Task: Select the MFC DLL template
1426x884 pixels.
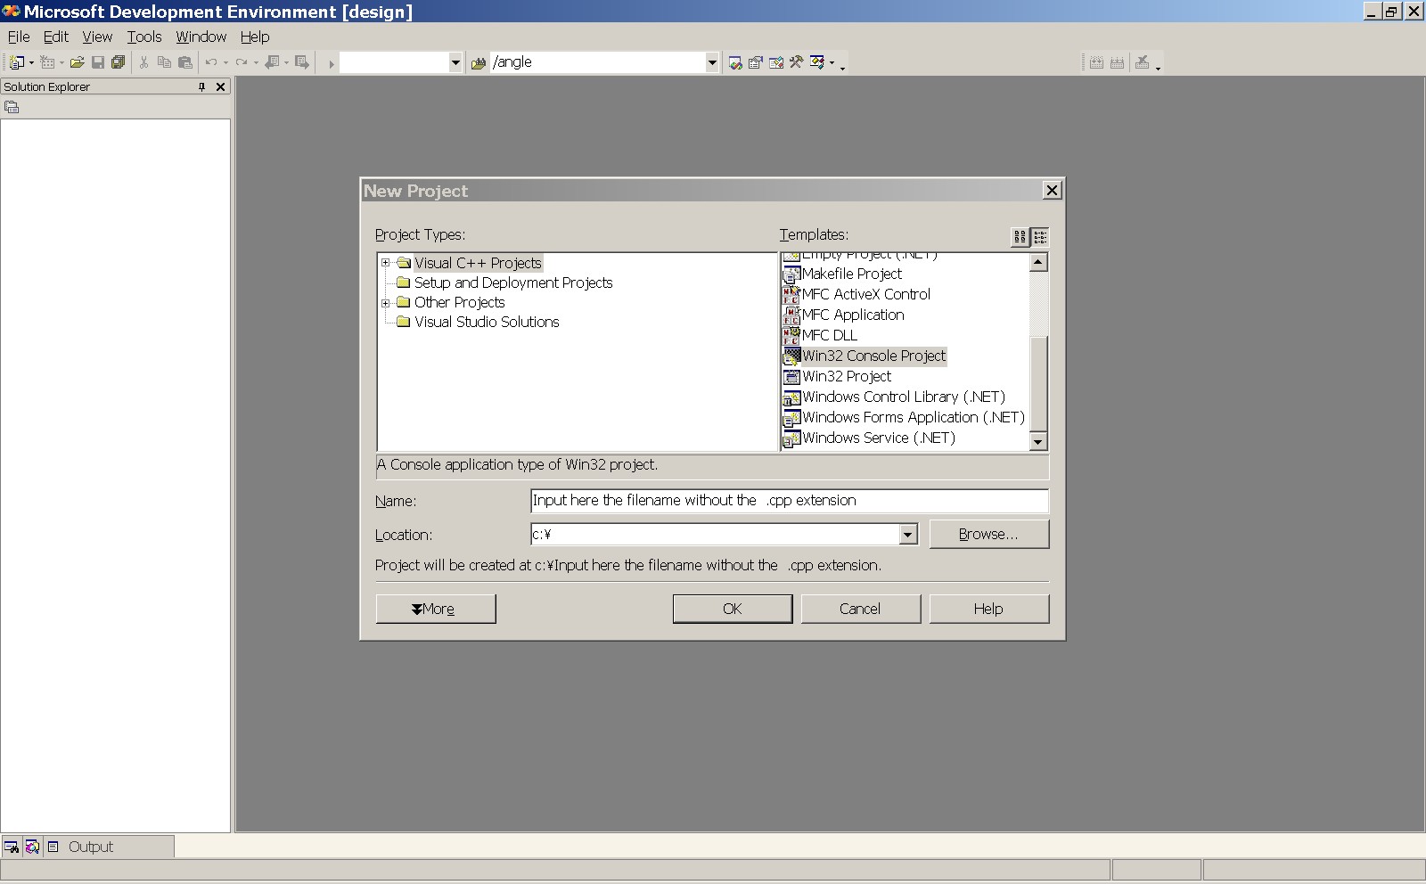Action: [820, 335]
